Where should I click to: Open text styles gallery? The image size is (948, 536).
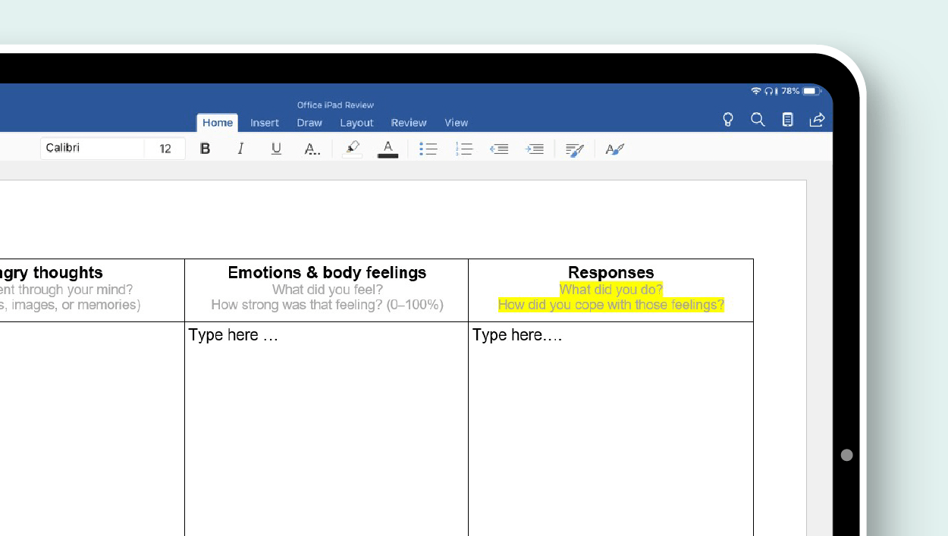pos(614,149)
